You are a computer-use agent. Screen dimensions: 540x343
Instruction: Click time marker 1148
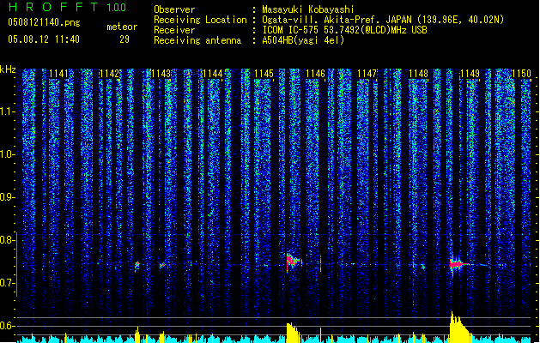(x=418, y=74)
